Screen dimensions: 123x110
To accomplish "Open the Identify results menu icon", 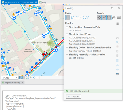I will pyautogui.click(x=117, y=24).
